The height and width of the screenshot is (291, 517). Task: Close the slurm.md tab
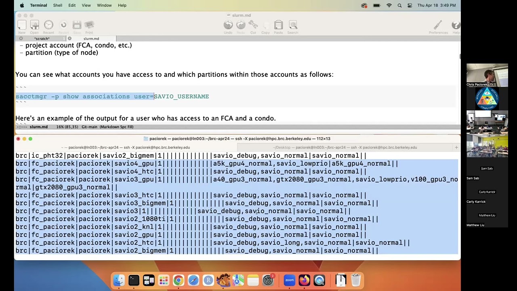pyautogui.click(x=69, y=39)
